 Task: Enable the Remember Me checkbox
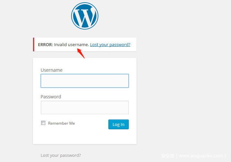click(x=43, y=123)
